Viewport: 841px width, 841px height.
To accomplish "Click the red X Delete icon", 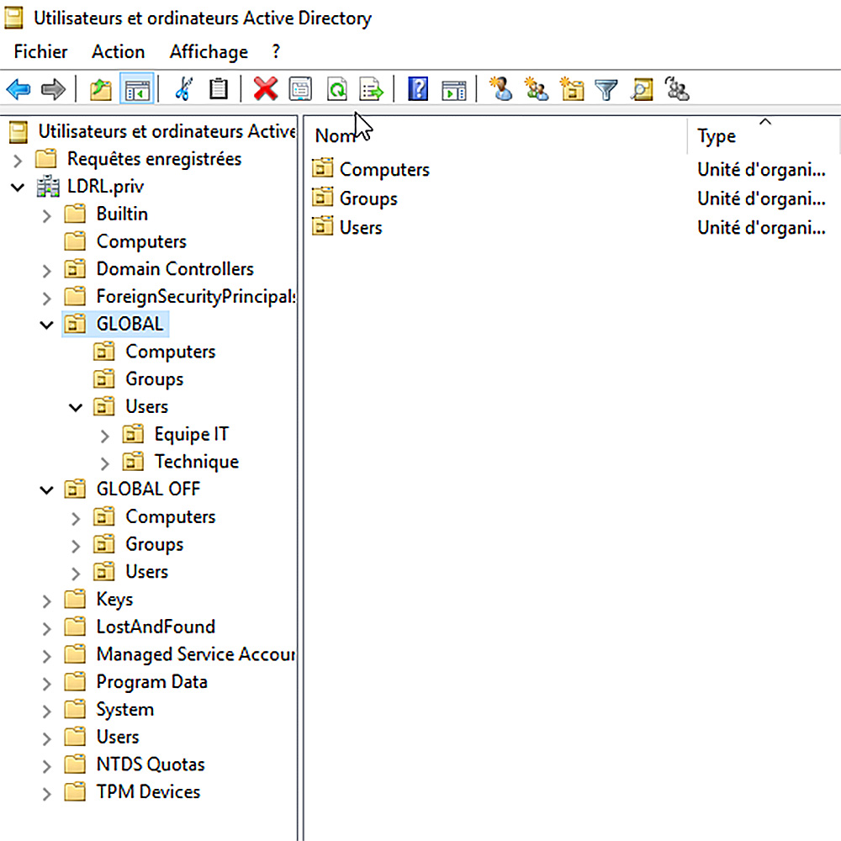I will (266, 89).
